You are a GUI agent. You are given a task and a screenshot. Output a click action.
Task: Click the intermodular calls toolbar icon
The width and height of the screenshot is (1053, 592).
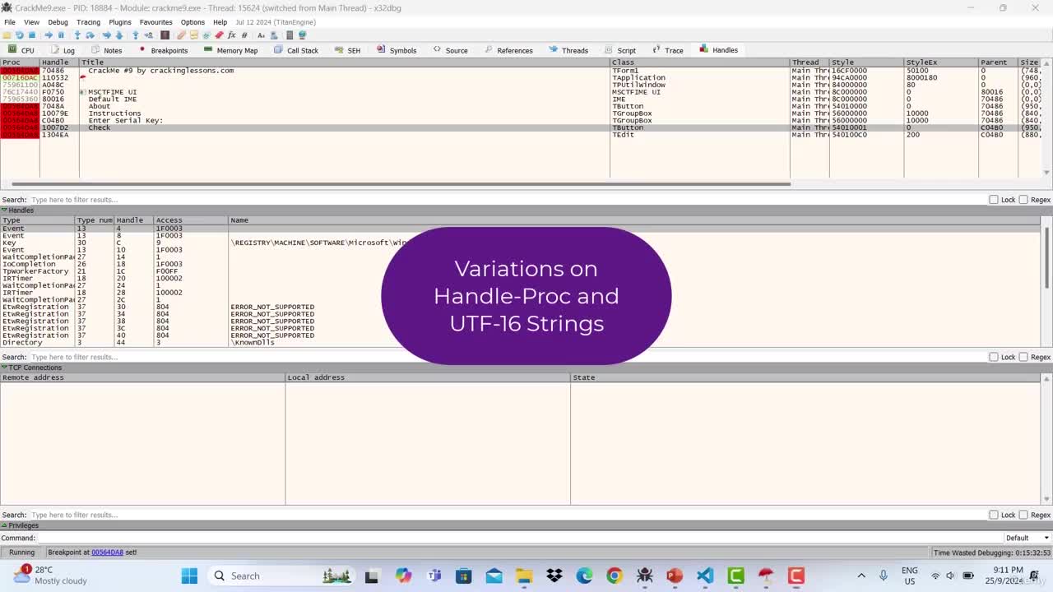pos(274,35)
